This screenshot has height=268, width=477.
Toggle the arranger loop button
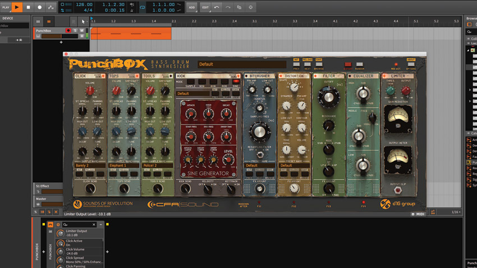click(x=143, y=7)
